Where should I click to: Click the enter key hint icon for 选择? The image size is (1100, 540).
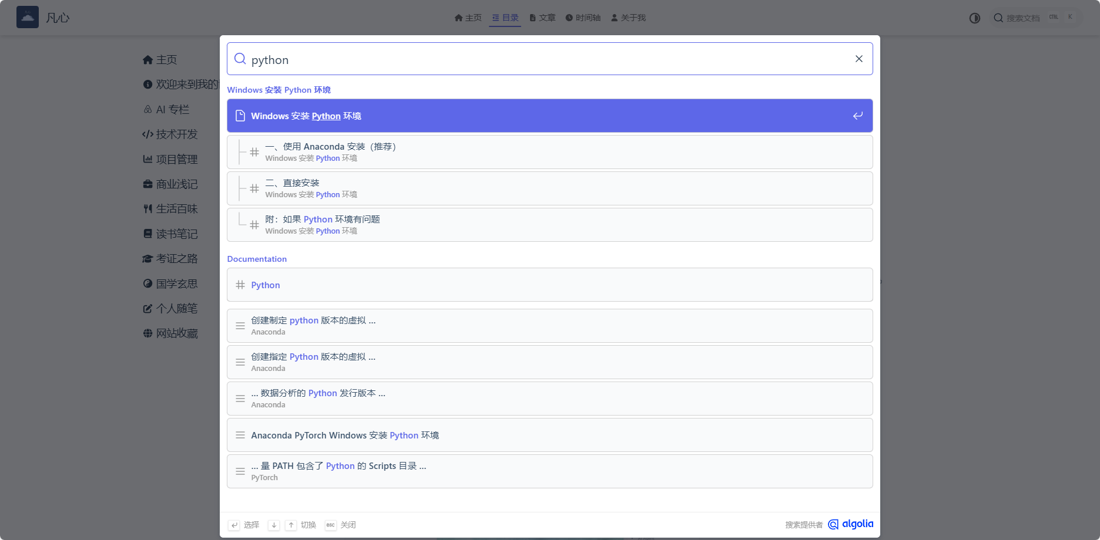pos(234,525)
